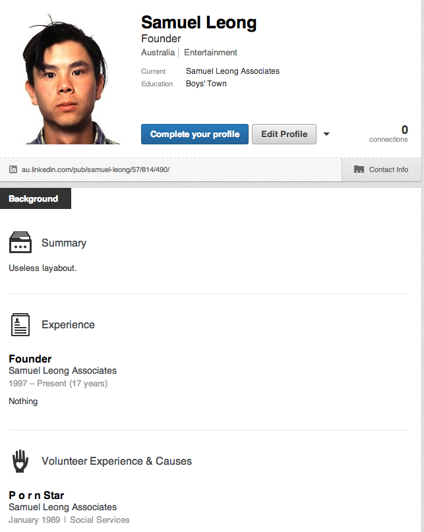Open Samuel Leong Associates current company link
The width and height of the screenshot is (424, 532).
(x=233, y=71)
